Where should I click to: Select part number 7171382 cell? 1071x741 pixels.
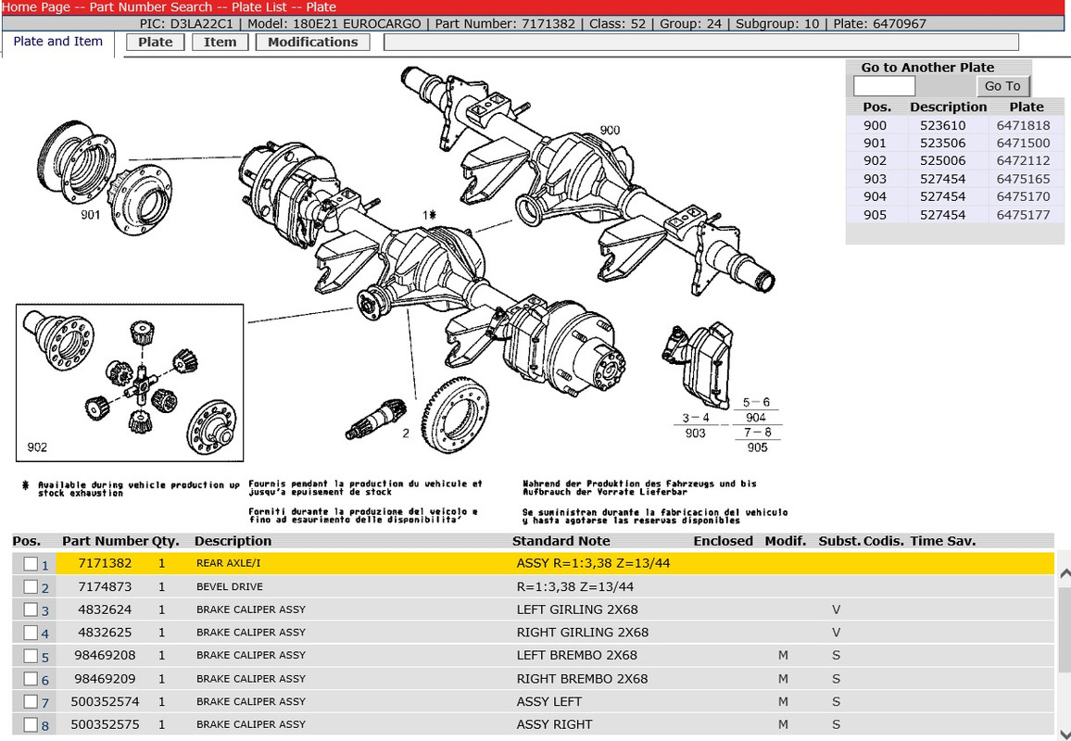pyautogui.click(x=105, y=563)
